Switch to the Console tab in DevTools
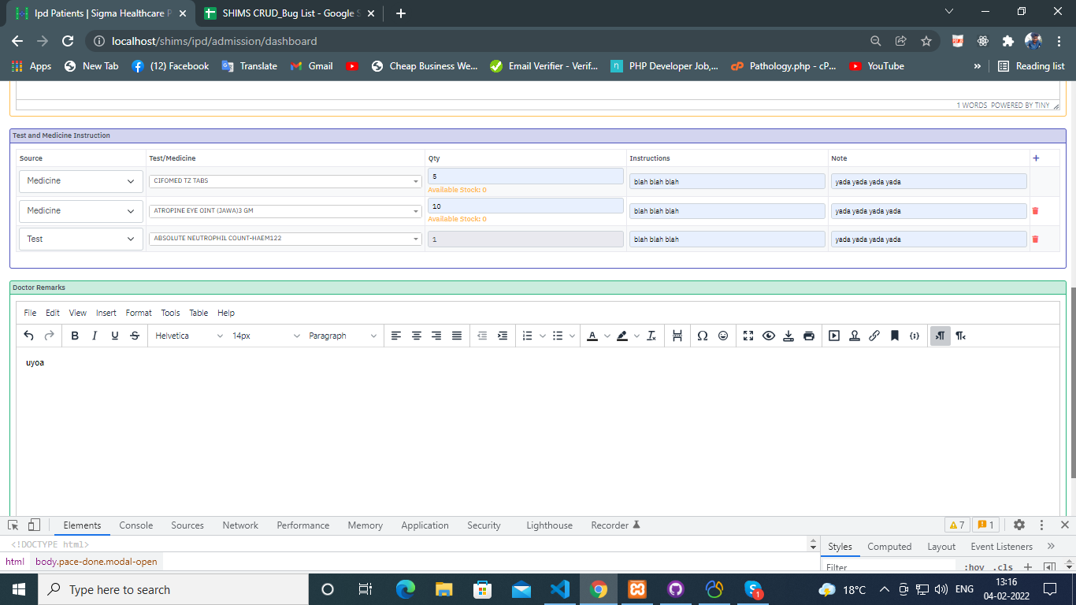1076x605 pixels. [x=135, y=525]
